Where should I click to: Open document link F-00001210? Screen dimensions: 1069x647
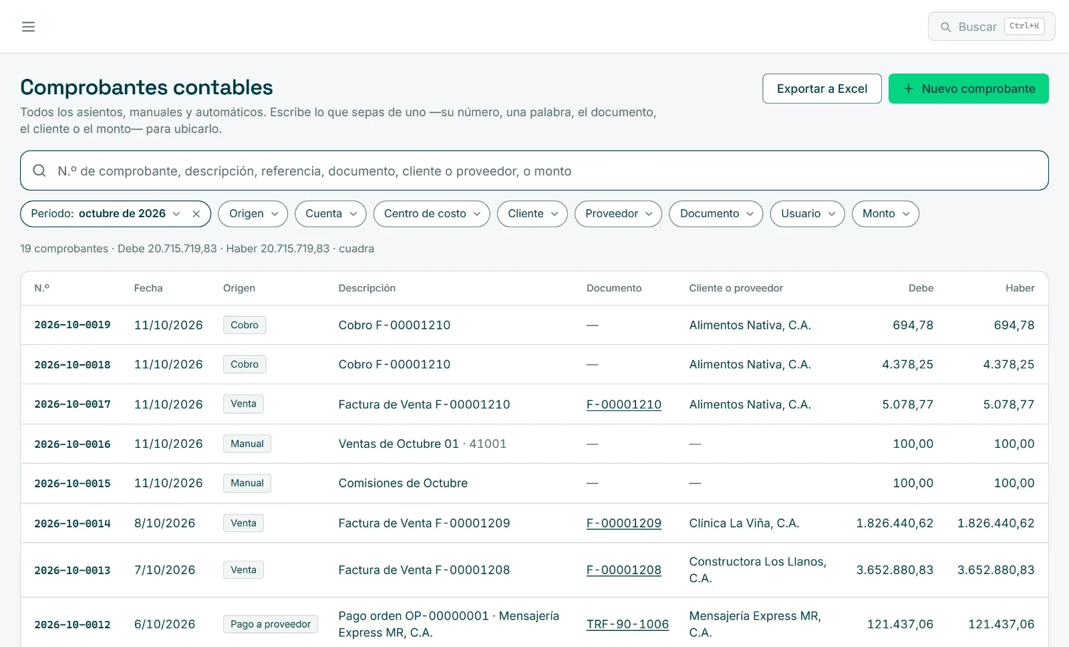click(x=623, y=404)
